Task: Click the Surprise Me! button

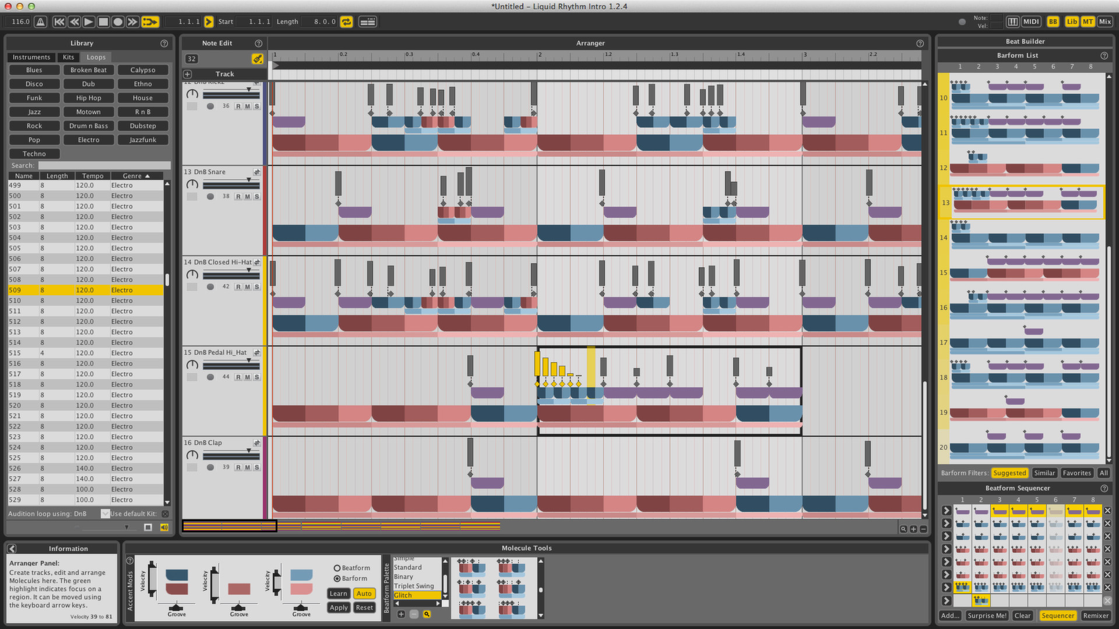Action: click(x=987, y=616)
